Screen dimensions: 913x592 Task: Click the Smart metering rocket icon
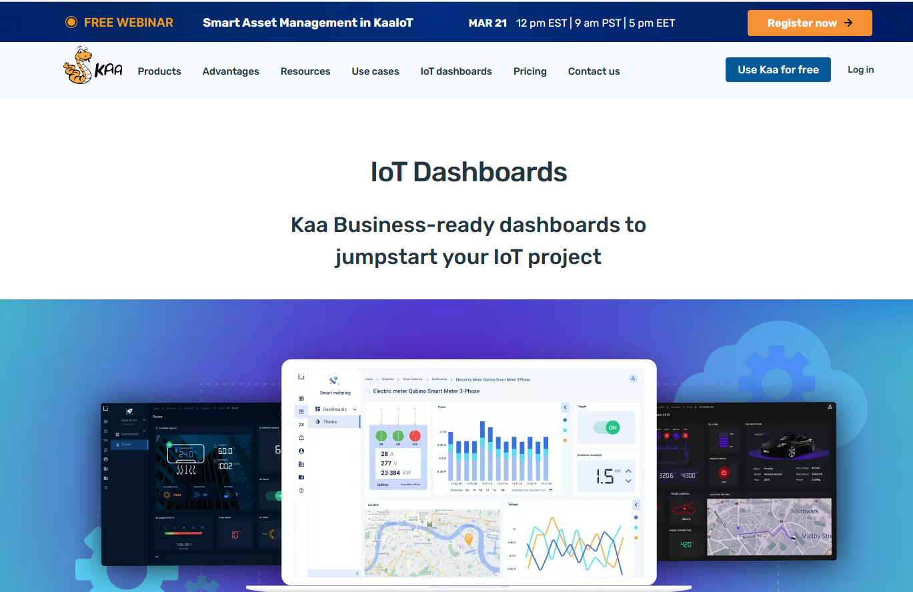[x=334, y=380]
